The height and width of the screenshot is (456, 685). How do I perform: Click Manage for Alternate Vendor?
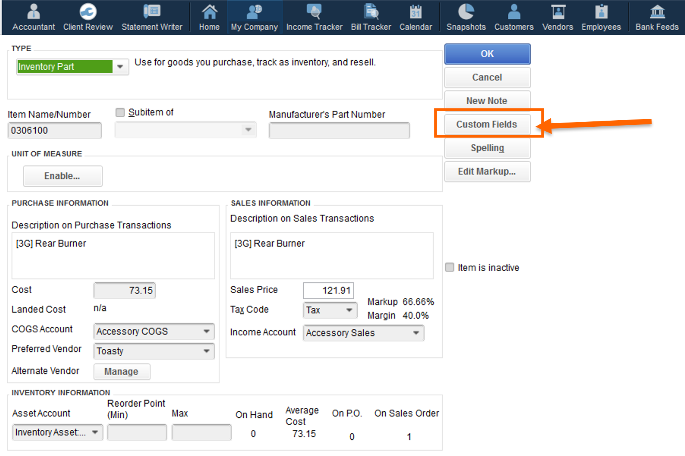point(122,371)
